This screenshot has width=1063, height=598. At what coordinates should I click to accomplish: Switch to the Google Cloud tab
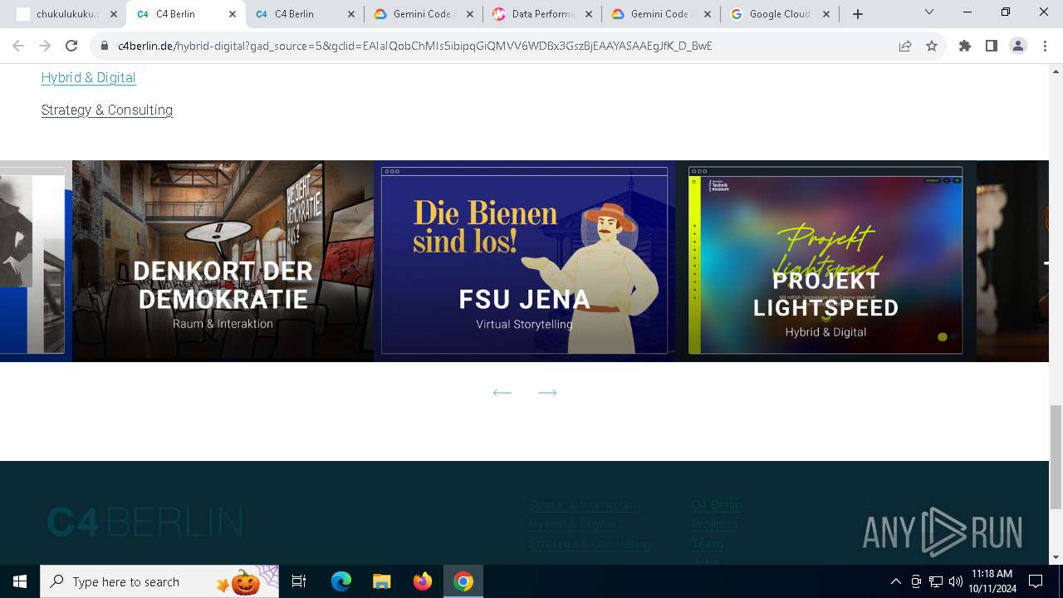(x=779, y=14)
